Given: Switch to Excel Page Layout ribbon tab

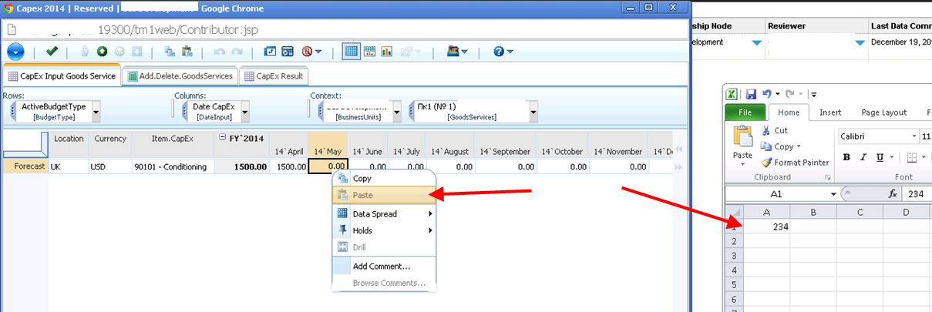Looking at the screenshot, I should coord(883,112).
